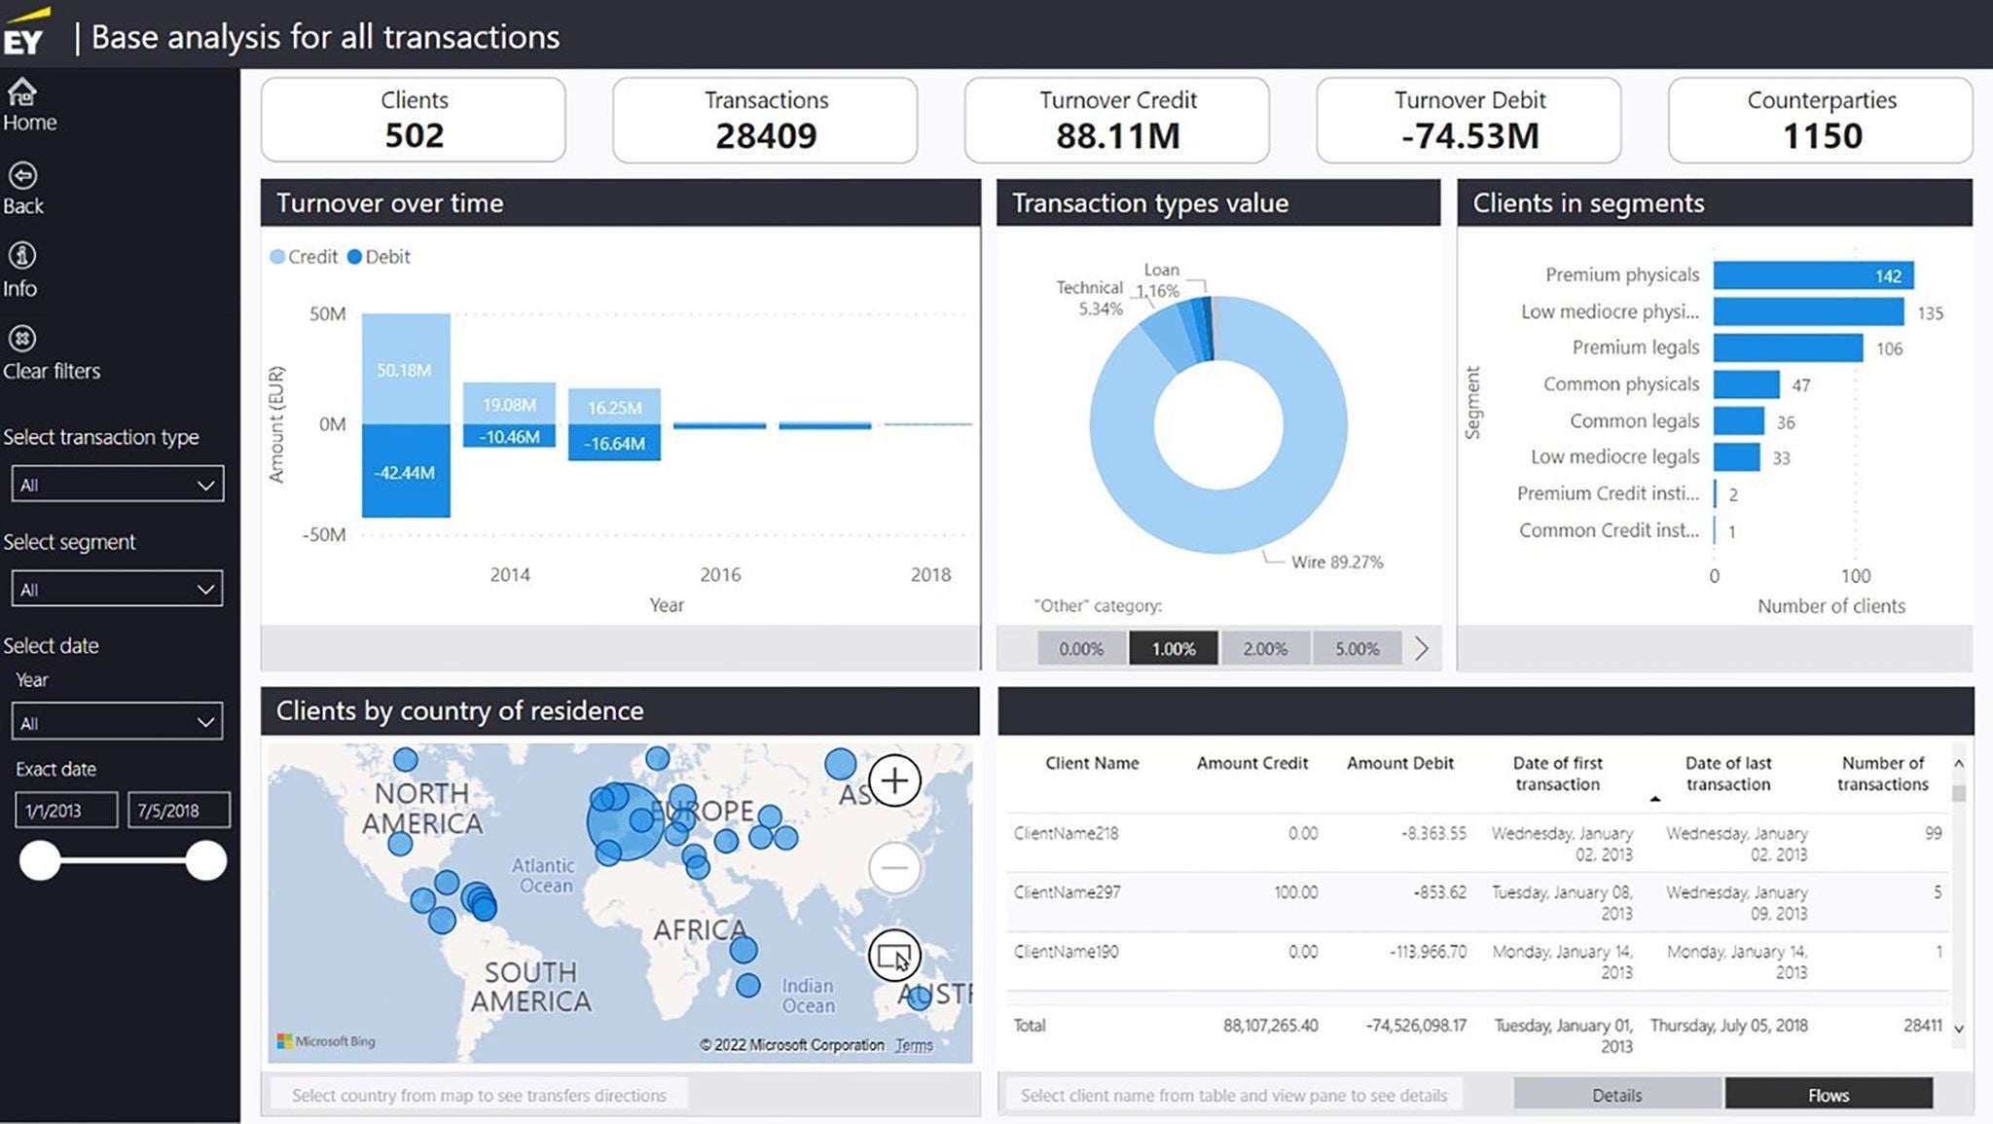Click the Back arrow icon
This screenshot has width=1993, height=1124.
tap(22, 176)
